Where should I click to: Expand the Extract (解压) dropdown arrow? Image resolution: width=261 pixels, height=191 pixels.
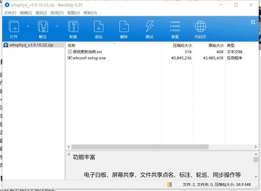[x=57, y=26]
